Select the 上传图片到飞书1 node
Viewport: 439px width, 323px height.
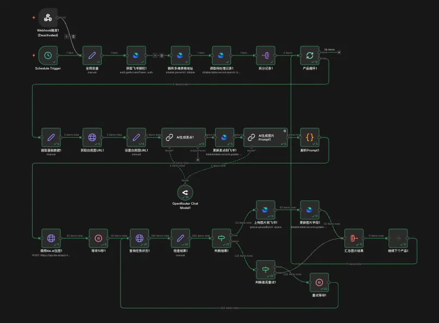click(x=266, y=210)
